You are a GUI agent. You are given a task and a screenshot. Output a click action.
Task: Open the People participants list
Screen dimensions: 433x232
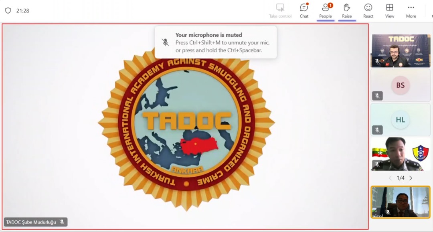pyautogui.click(x=326, y=11)
